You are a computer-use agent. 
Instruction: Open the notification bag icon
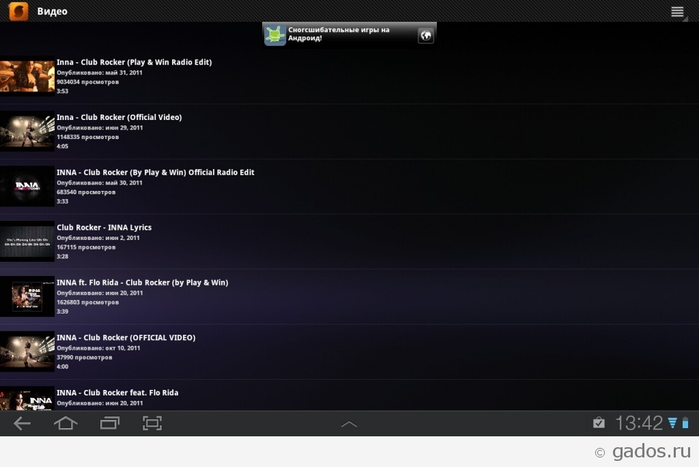[599, 423]
